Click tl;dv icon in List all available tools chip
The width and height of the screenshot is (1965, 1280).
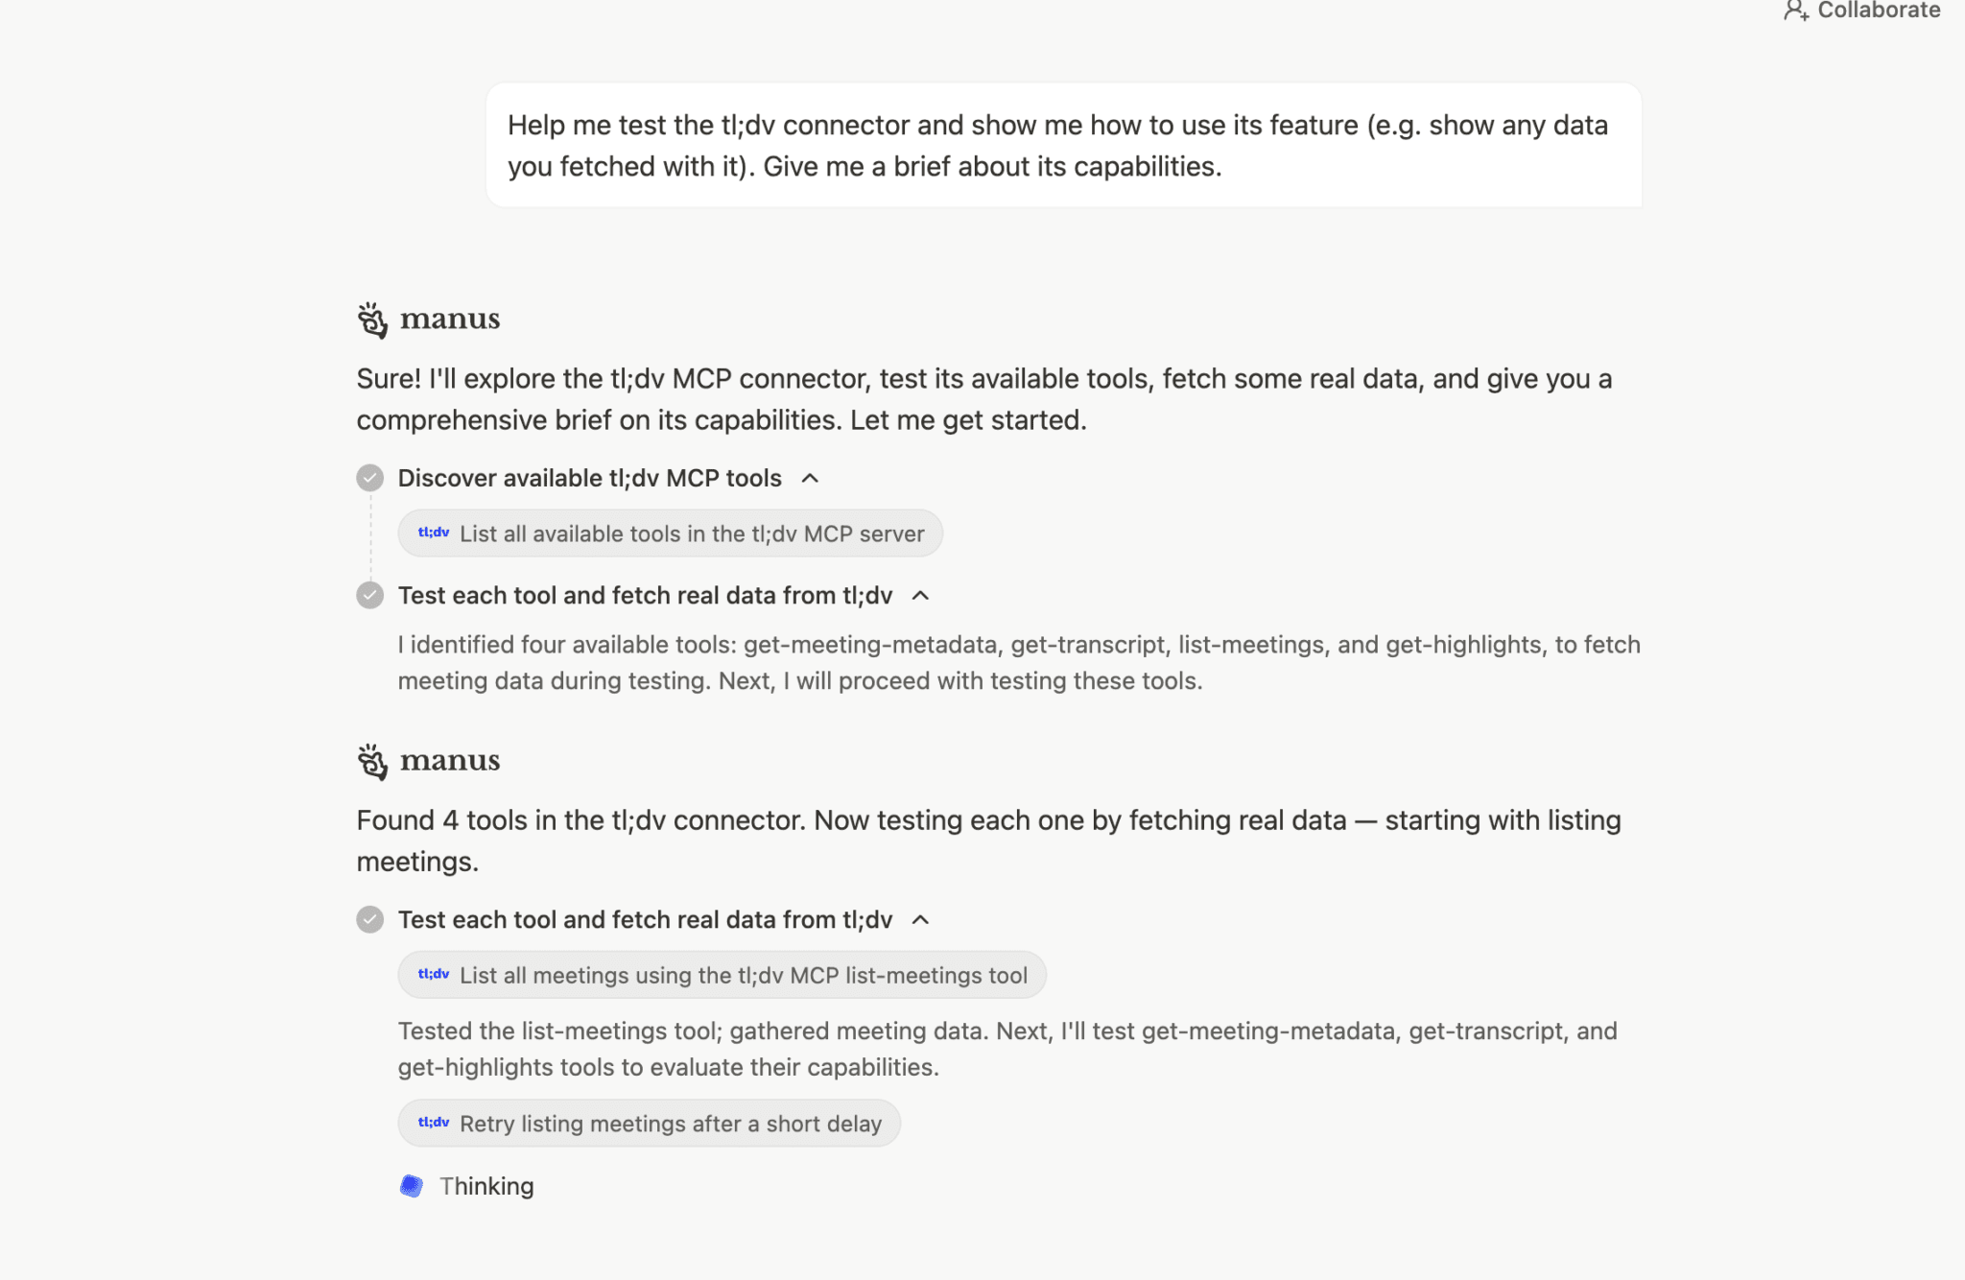pos(434,533)
